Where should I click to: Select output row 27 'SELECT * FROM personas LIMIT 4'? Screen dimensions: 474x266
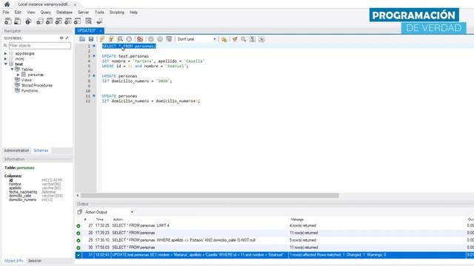(275, 225)
